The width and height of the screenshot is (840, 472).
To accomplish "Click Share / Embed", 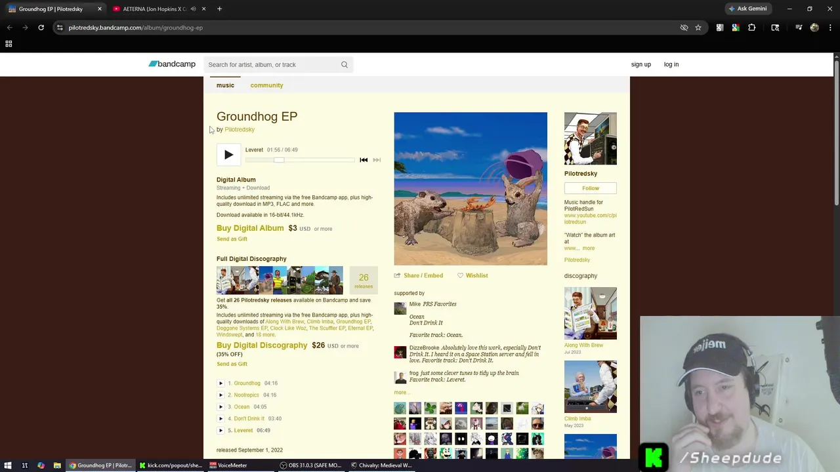I will 419,275.
